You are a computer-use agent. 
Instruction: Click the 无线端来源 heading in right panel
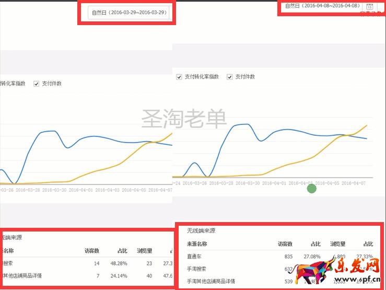[x=201, y=230]
